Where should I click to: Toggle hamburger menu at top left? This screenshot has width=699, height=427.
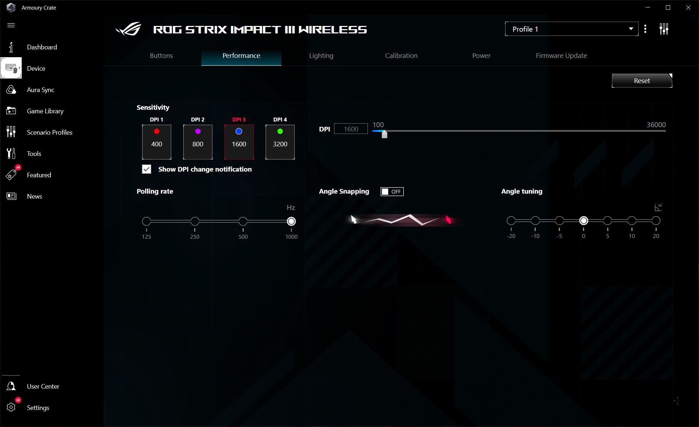click(x=11, y=26)
